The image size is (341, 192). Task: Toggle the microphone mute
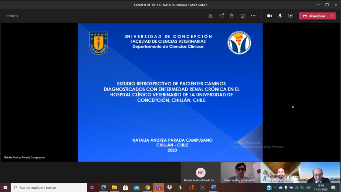click(280, 16)
